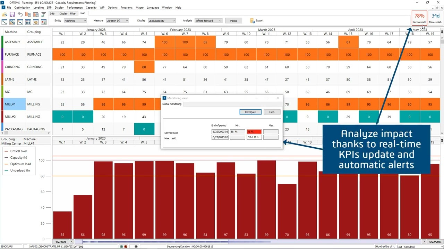Click the Export icon
Viewport: 444px width, 249px height.
pos(253,21)
